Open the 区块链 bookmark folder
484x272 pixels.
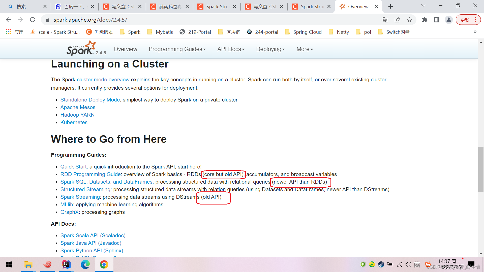pos(229,32)
